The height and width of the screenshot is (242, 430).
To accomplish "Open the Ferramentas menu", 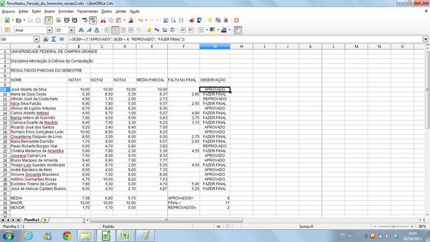I will pyautogui.click(x=87, y=11).
